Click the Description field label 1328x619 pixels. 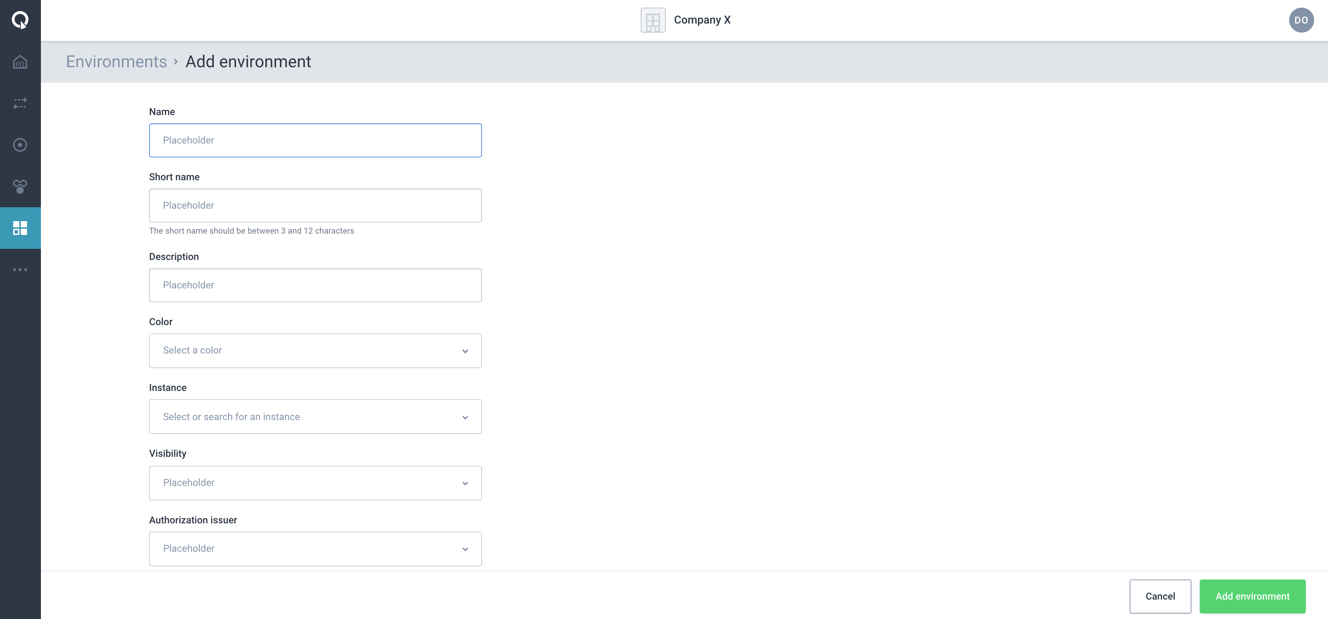click(x=174, y=257)
